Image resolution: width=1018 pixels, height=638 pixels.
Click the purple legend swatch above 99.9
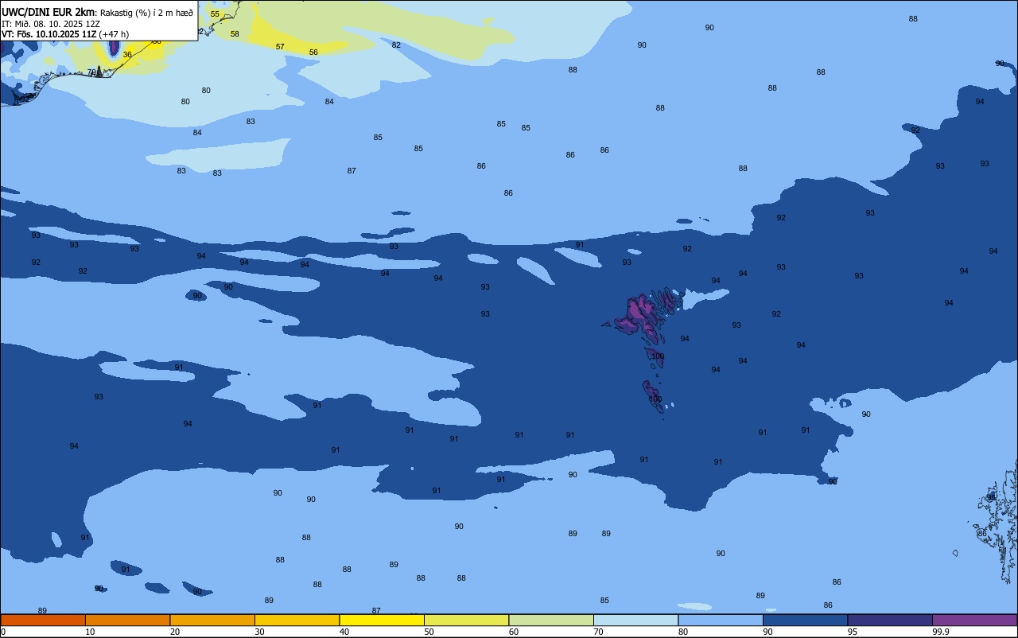(974, 620)
